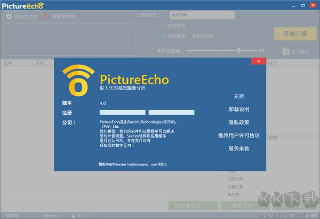Select the 相似匹配 similar match radio button
Viewport: 320px width, 219px height.
[164, 36]
